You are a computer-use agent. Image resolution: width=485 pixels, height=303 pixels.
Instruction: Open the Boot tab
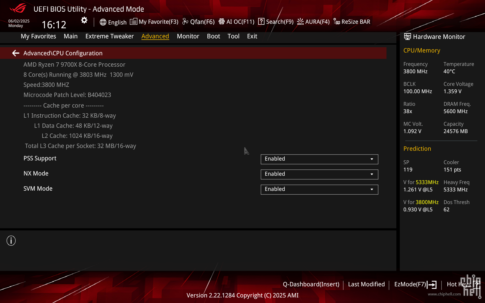click(x=213, y=36)
